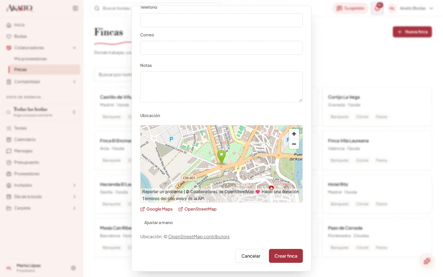This screenshot has height=277, width=443.
Task: Click the red cross hospital marker on map
Action: click(x=271, y=188)
